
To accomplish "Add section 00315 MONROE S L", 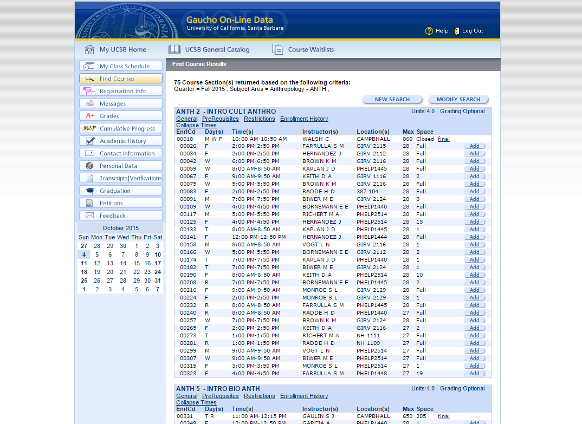I will pos(474,366).
